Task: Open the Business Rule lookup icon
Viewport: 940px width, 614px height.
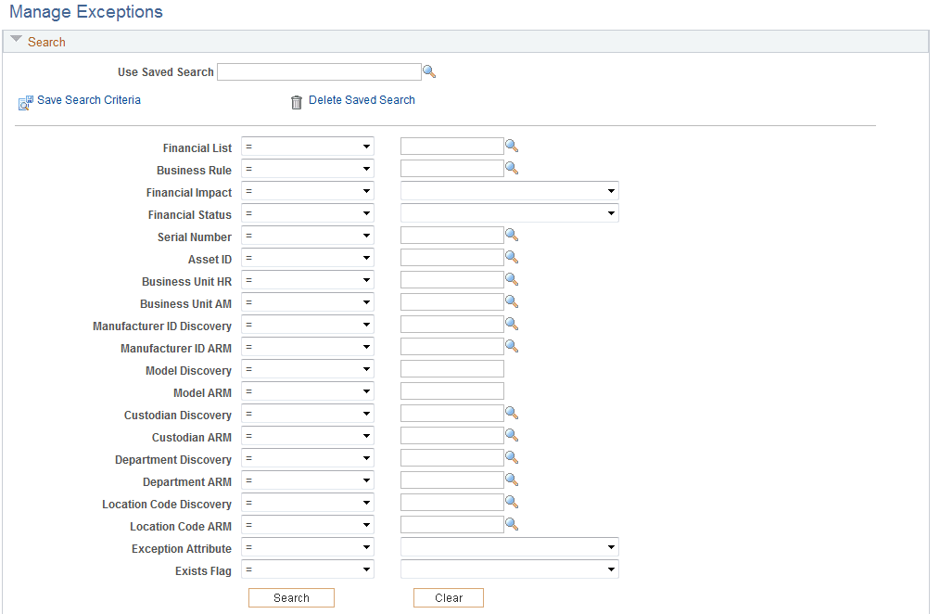Action: (x=512, y=168)
